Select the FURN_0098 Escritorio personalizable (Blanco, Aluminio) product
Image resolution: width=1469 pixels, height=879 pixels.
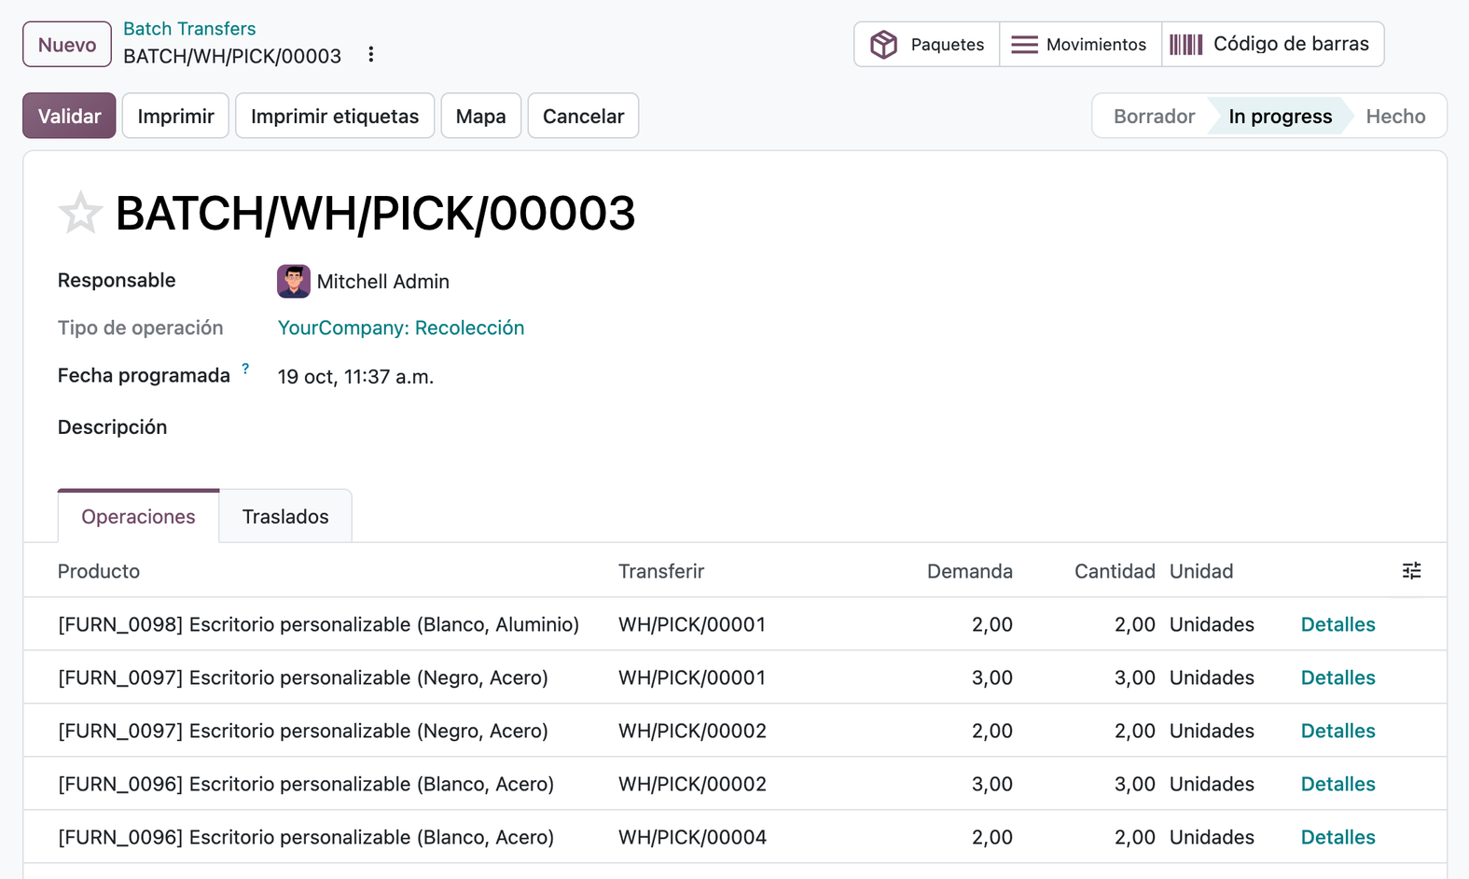[x=318, y=624]
